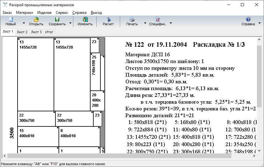
Task: Click the Печать printer icon
Action: pyautogui.click(x=132, y=19)
